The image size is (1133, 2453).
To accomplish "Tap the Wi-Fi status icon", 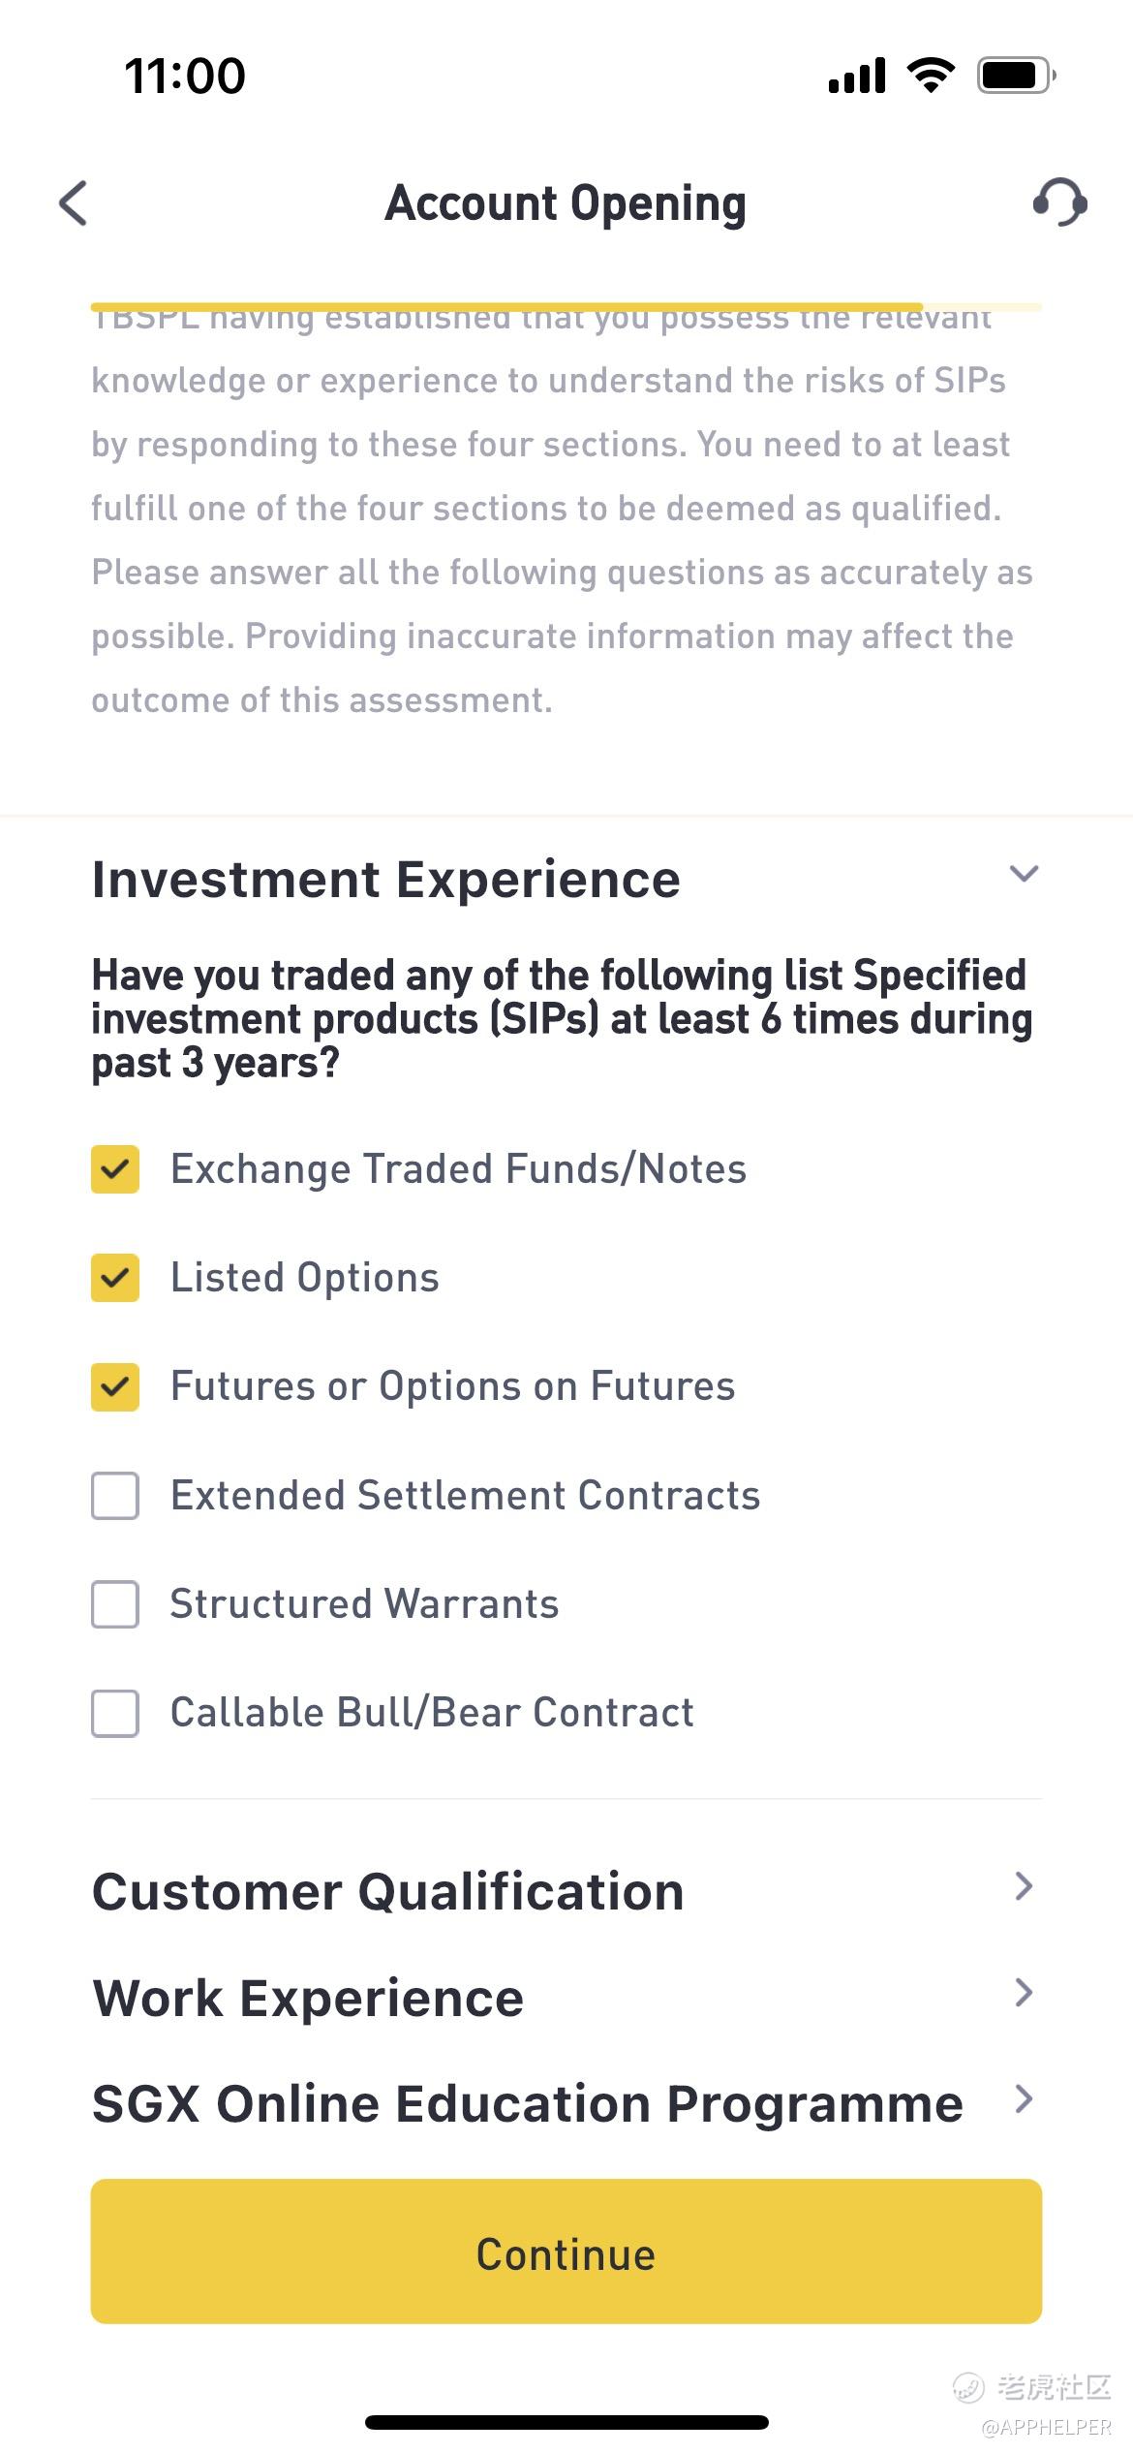I will (x=931, y=76).
